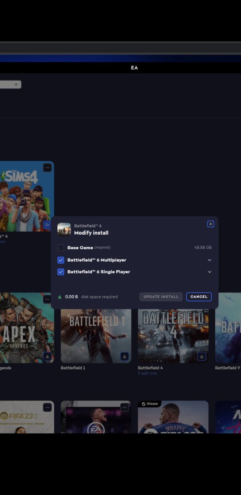The width and height of the screenshot is (241, 495).
Task: Open The Sims 4 cover thumbnail
Action: pyautogui.click(x=27, y=196)
